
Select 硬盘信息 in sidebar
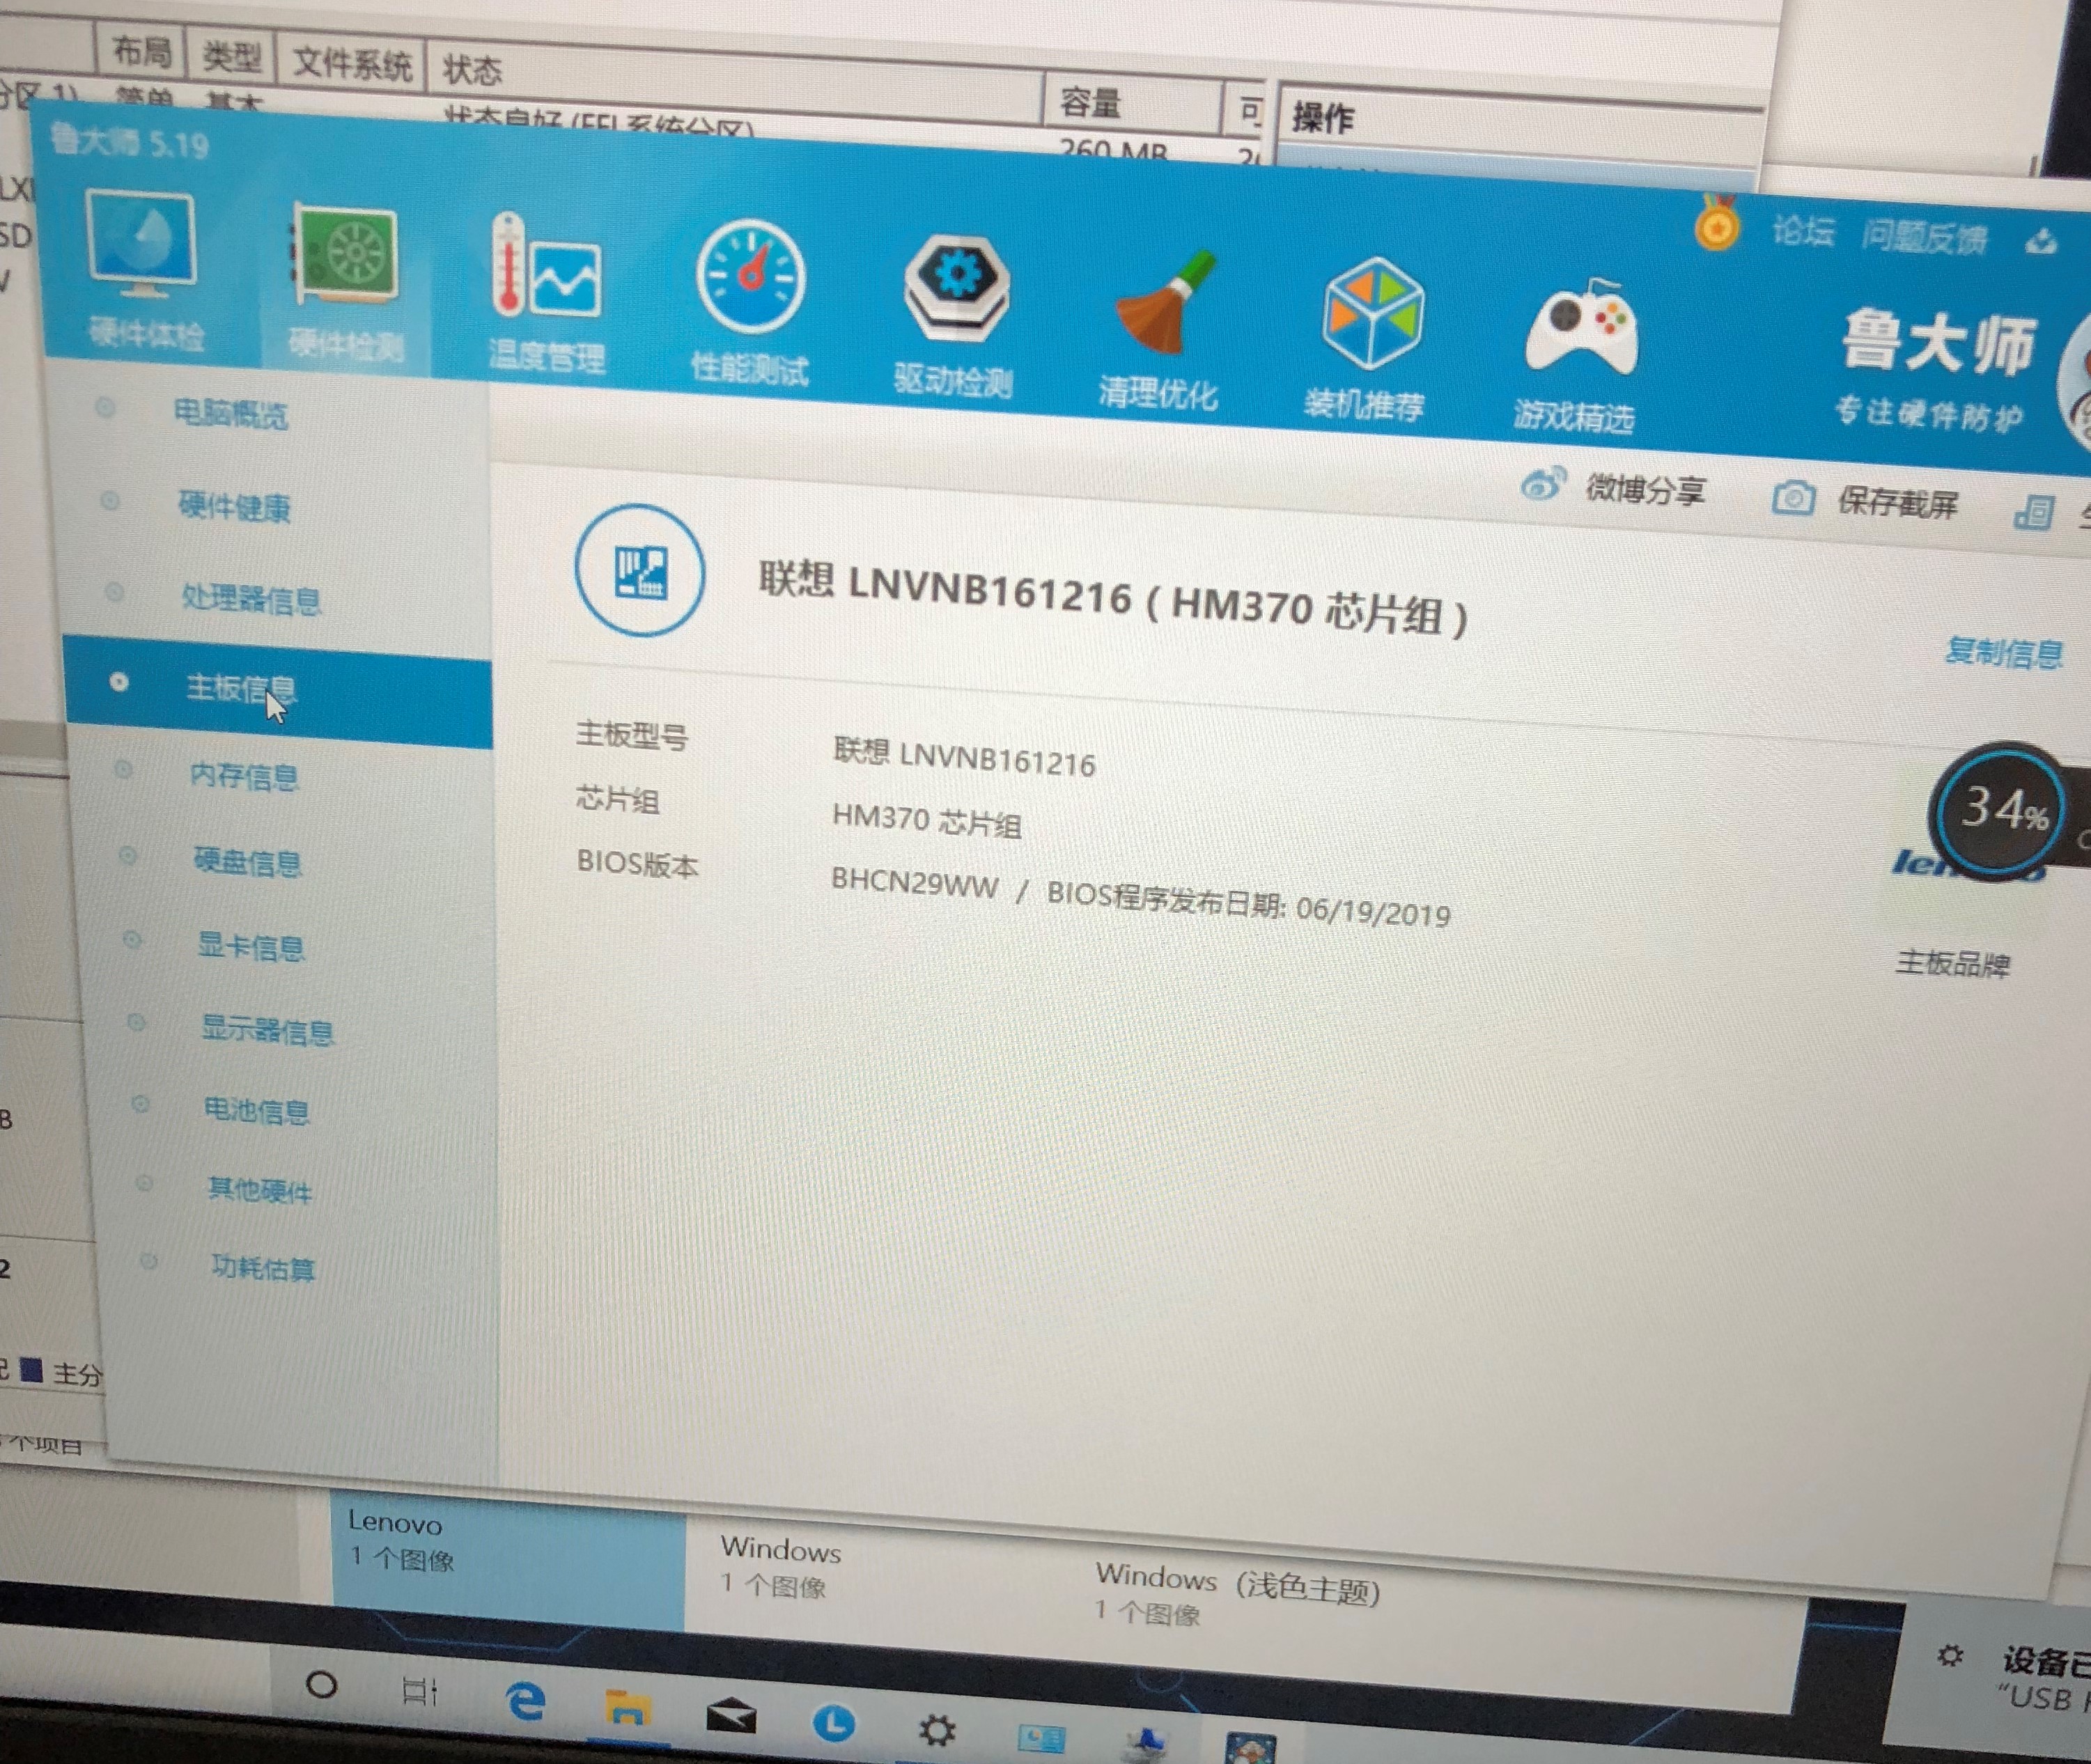247,862
